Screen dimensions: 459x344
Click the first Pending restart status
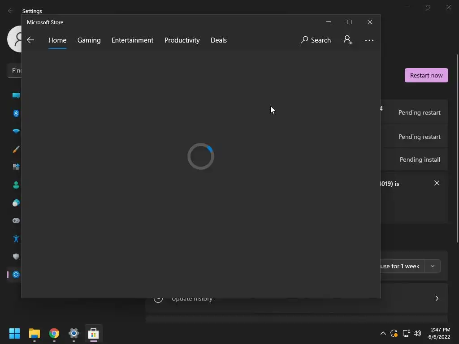point(419,112)
